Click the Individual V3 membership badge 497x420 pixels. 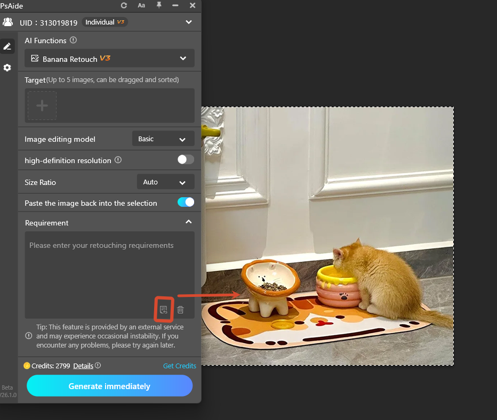pyautogui.click(x=105, y=22)
